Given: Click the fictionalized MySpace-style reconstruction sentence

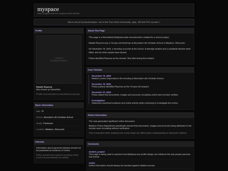Looking at the screenshot, I should [x=129, y=37].
